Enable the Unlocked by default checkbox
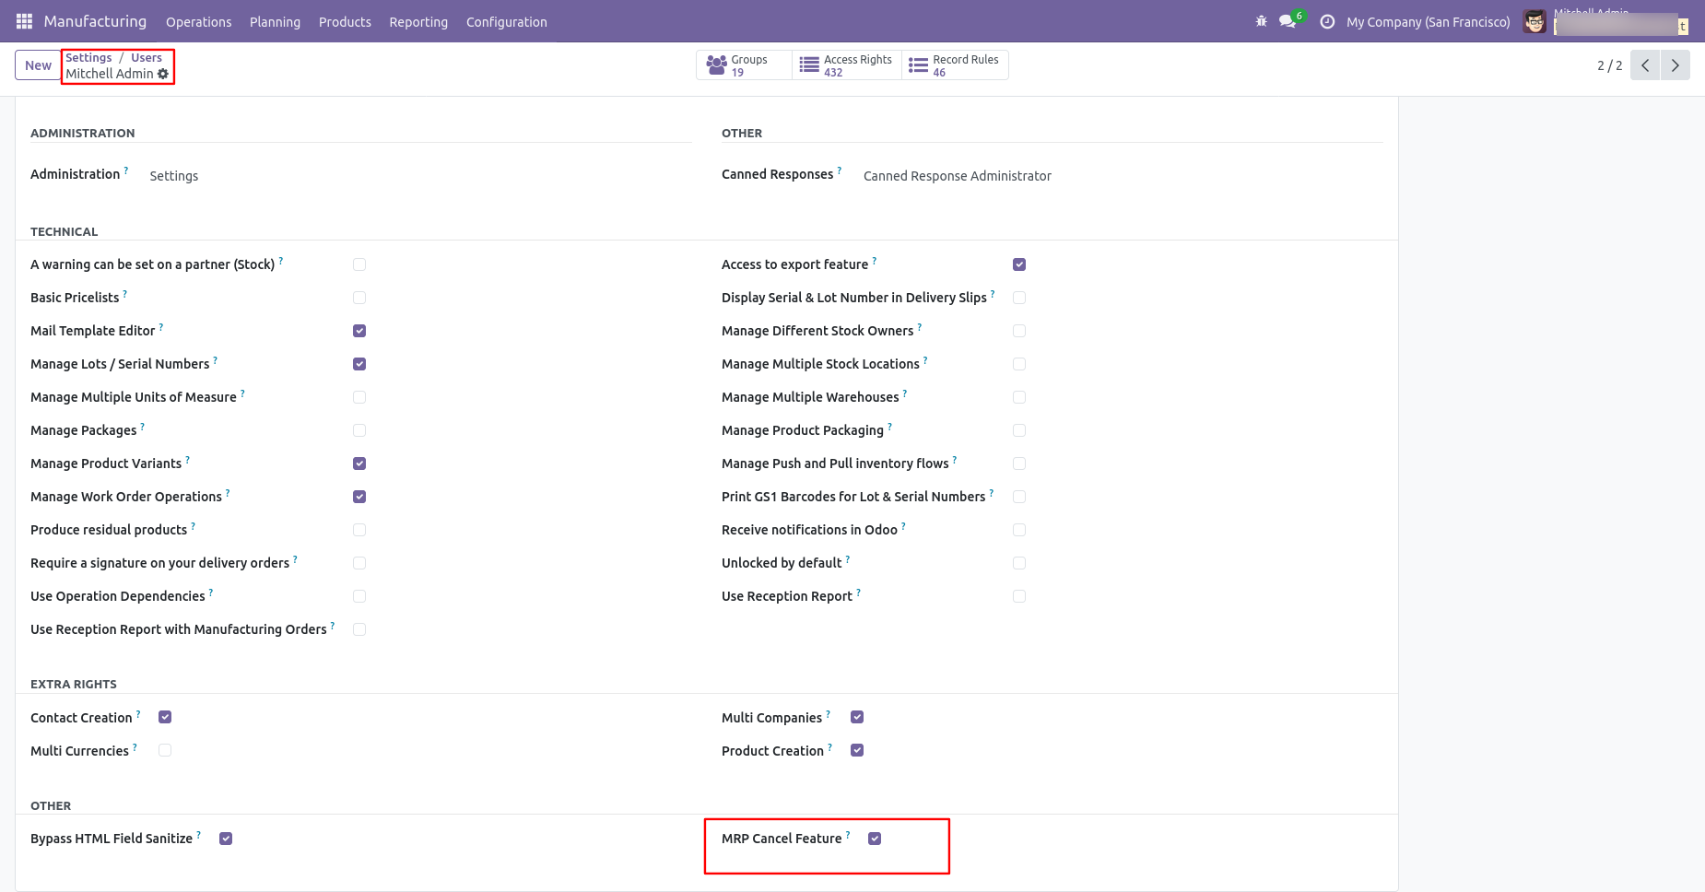Screen dimensions: 1705x892 [x=1019, y=563]
